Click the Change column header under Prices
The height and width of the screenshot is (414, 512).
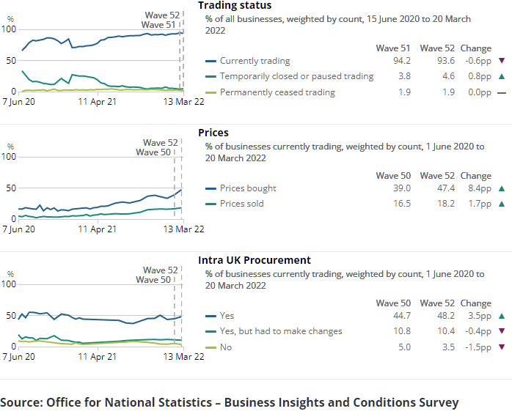click(x=475, y=176)
